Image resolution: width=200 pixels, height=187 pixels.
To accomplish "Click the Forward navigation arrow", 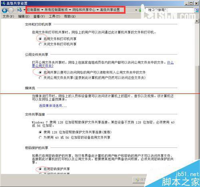I will tap(11, 10).
